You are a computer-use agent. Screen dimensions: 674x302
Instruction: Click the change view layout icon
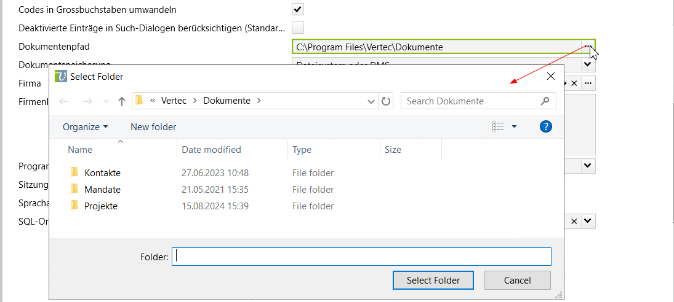click(498, 126)
